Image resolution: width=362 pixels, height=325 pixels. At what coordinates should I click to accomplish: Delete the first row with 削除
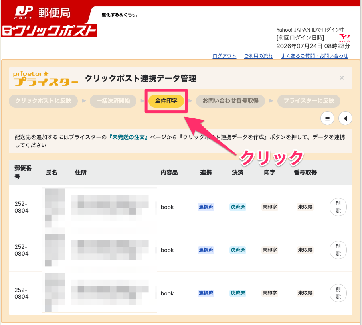[338, 207]
